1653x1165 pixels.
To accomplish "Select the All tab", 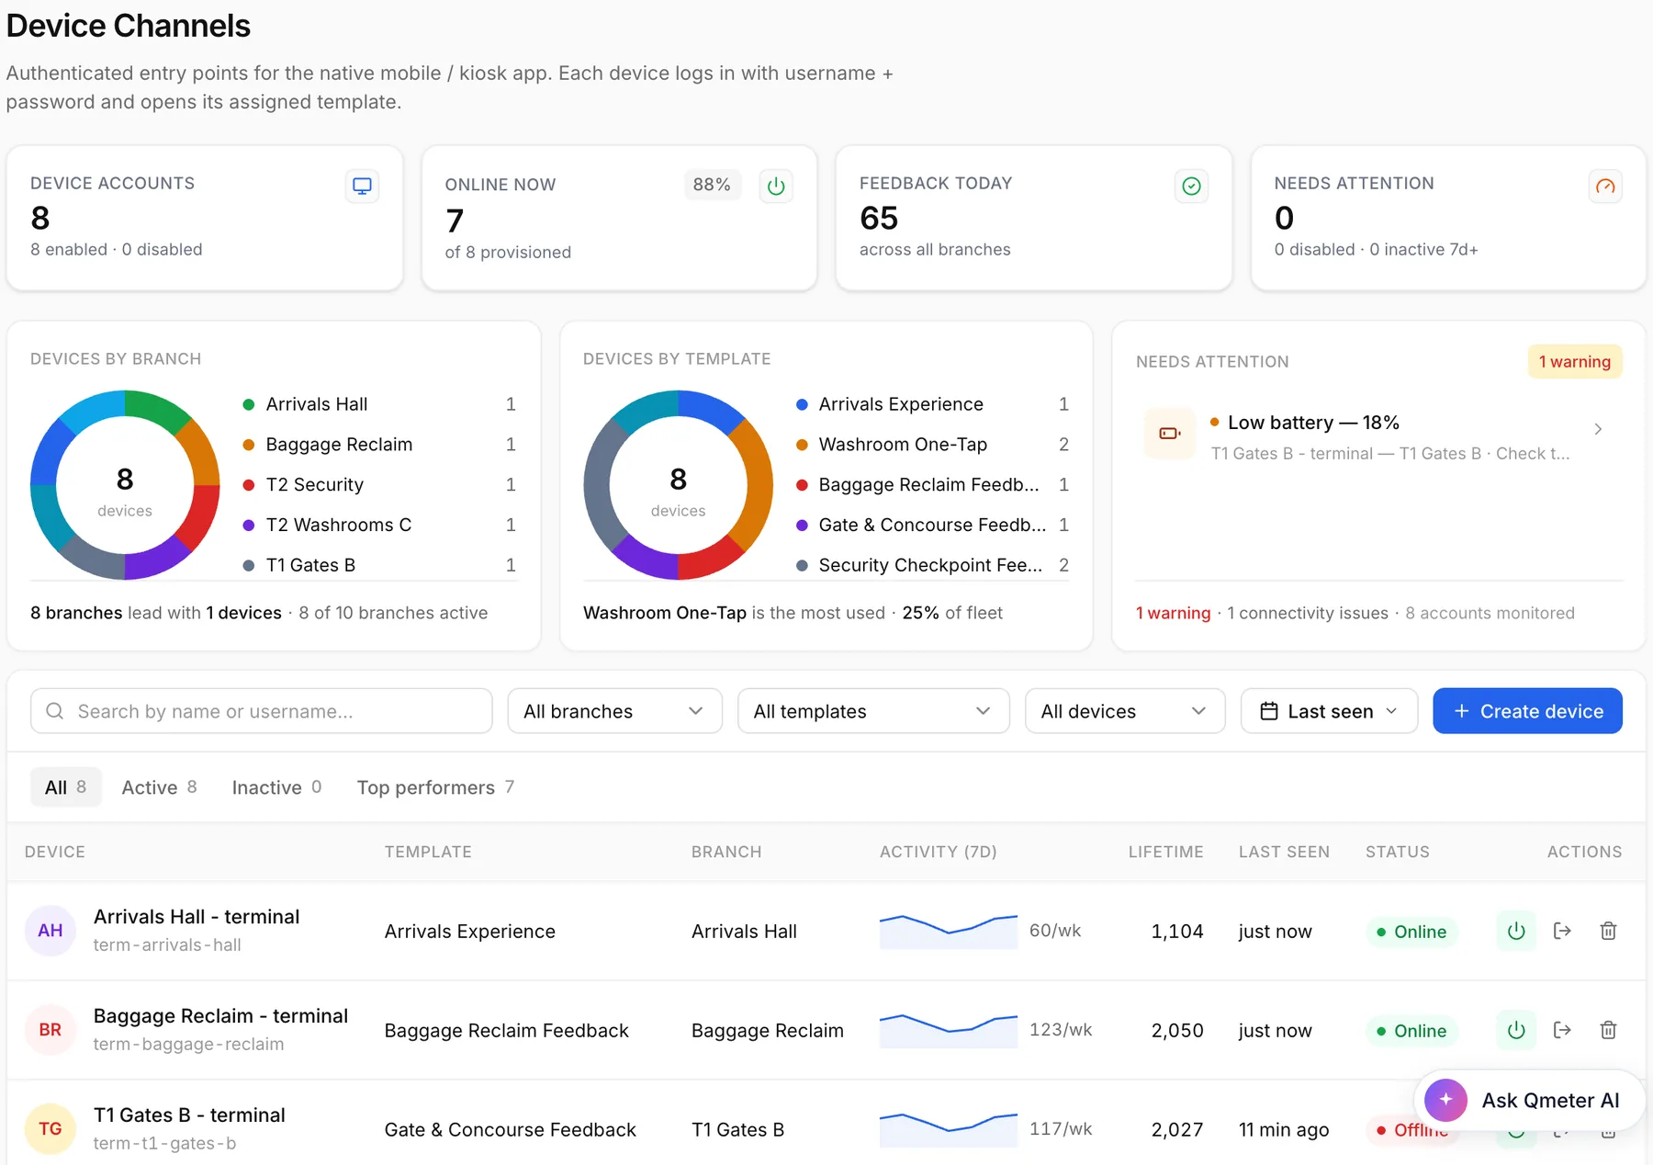I will [x=65, y=787].
